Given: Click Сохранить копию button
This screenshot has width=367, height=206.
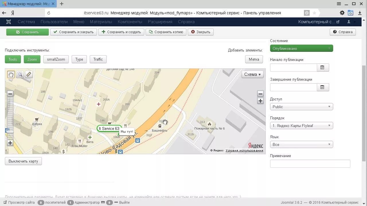Looking at the screenshot, I should [166, 32].
